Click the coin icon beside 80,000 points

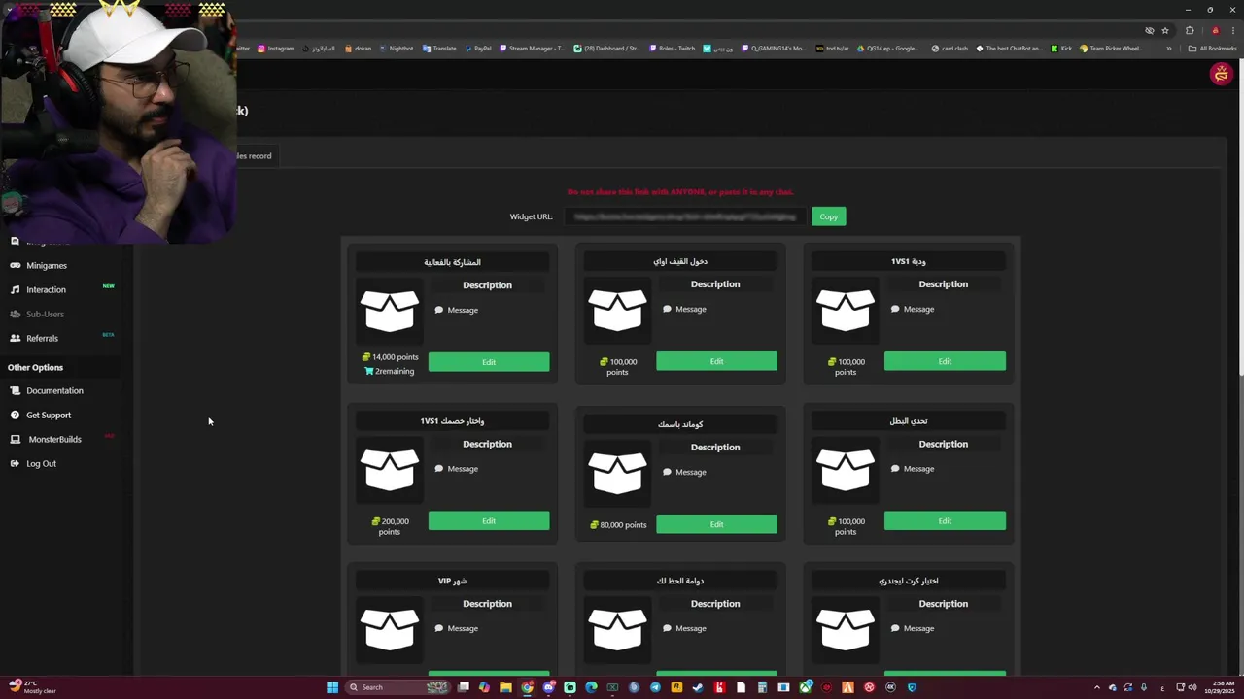coord(595,525)
